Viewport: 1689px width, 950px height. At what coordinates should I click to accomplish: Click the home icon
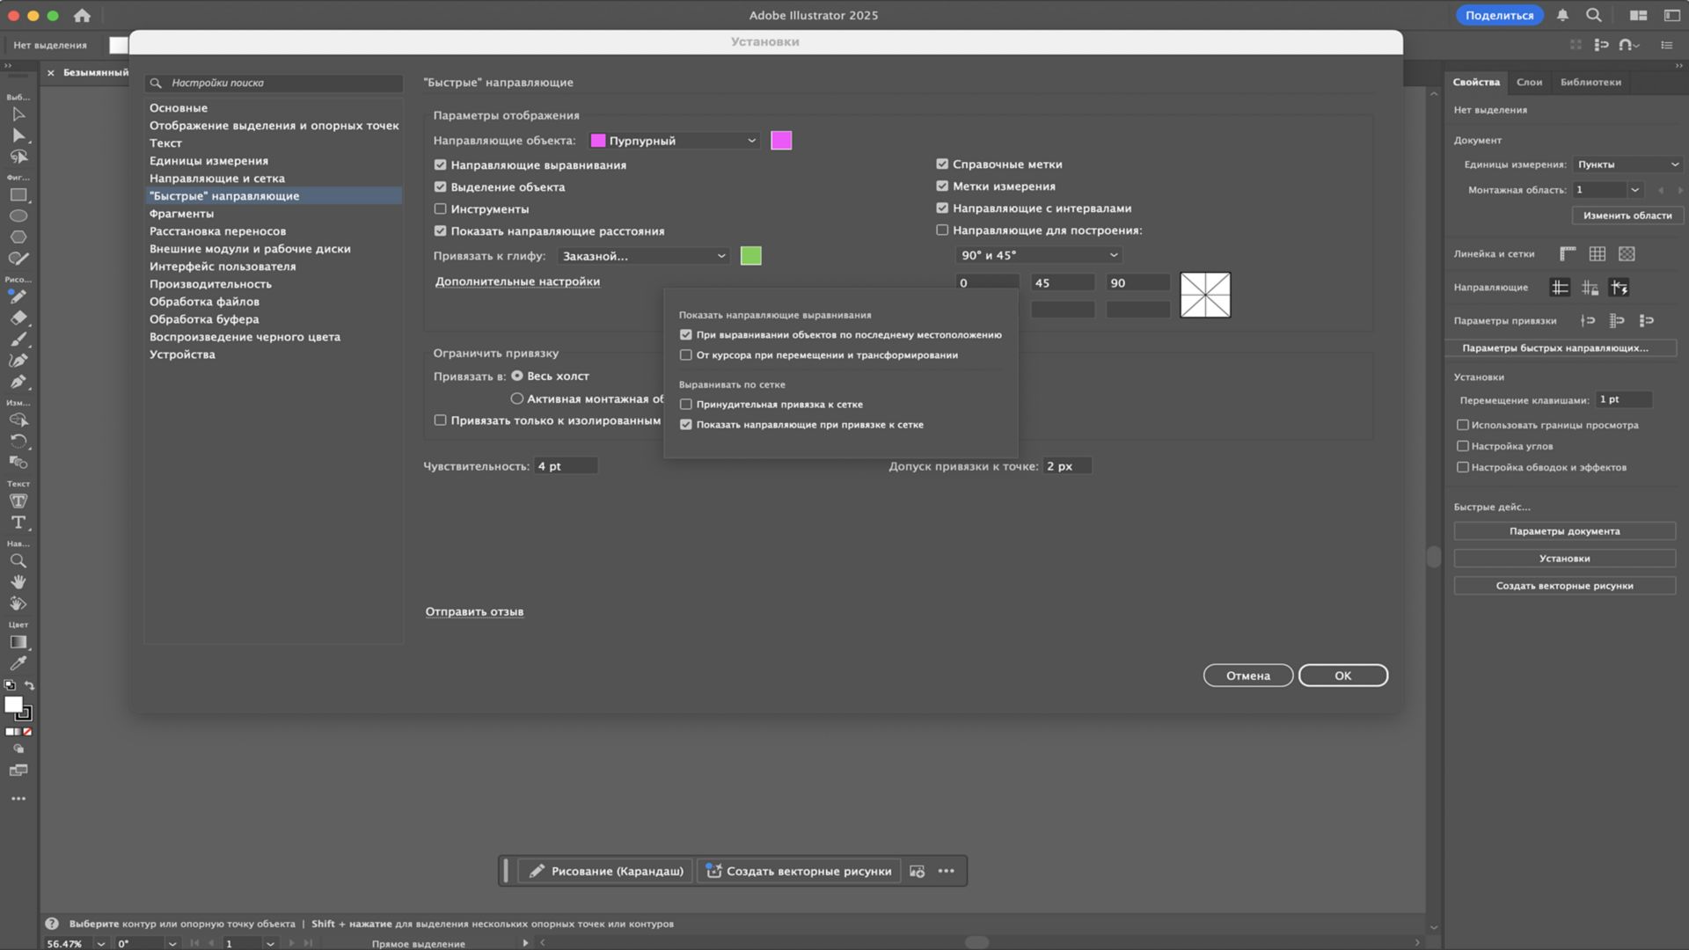(x=82, y=15)
